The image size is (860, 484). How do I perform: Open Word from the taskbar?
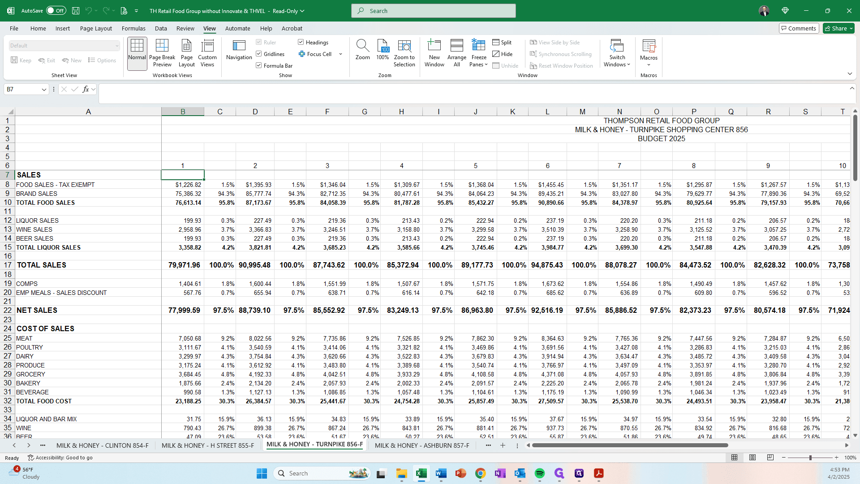(x=441, y=473)
